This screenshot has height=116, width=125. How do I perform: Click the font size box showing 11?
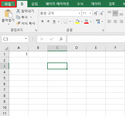[85, 13]
